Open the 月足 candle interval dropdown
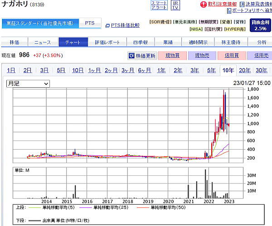The width and height of the screenshot is (272, 226). (x=28, y=84)
